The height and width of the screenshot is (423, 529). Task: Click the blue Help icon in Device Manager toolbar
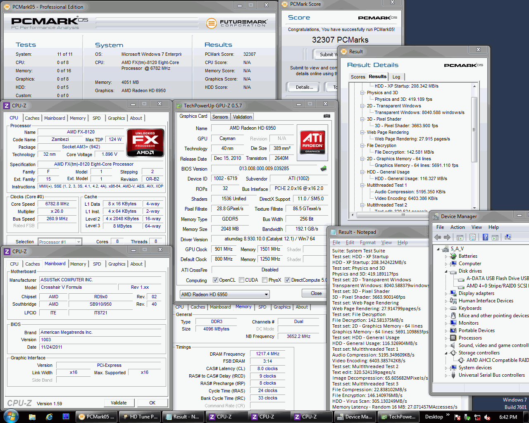[485, 237]
